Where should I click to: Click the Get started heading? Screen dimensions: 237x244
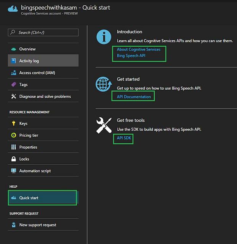click(x=128, y=79)
